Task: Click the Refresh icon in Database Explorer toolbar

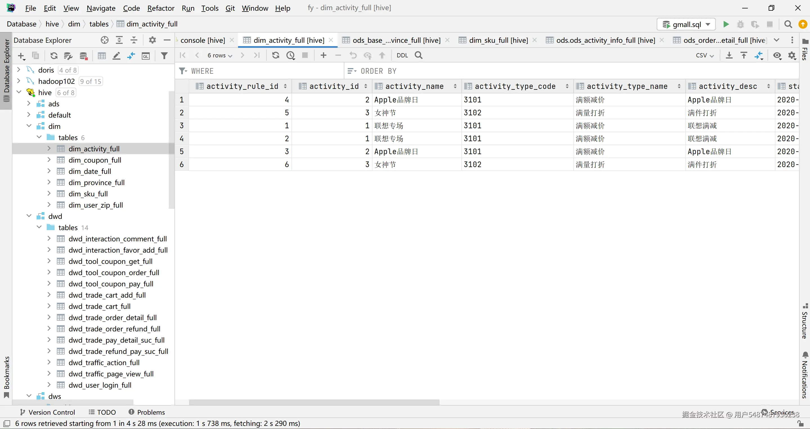Action: (x=54, y=56)
